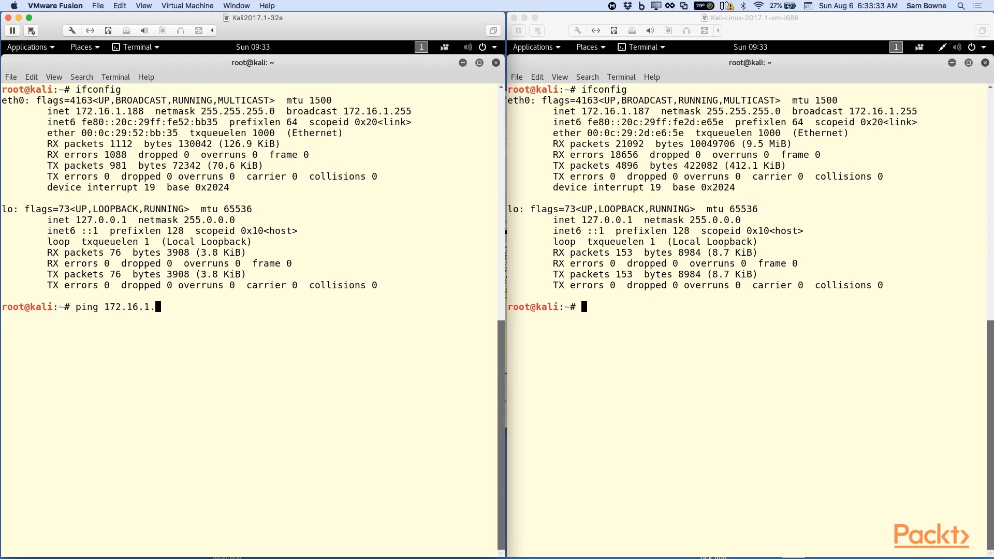Screen dimensions: 994x559
Task: Open snapshots for the Kali-Linux-2017.1-vm-i686 VM
Action: click(x=537, y=31)
